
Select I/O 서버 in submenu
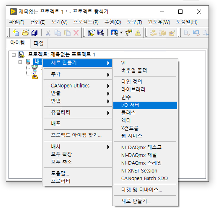click(x=145, y=105)
